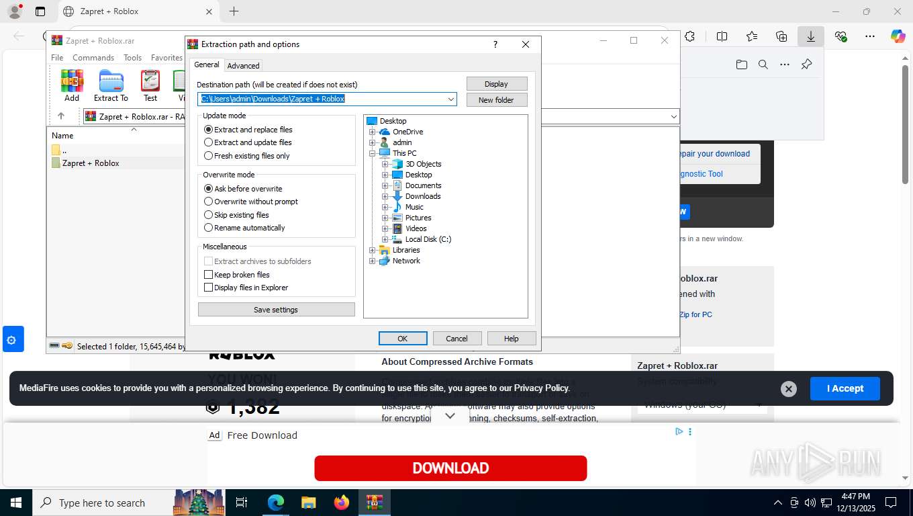Pin the downloads panel
The height and width of the screenshot is (516, 913).
[x=806, y=64]
